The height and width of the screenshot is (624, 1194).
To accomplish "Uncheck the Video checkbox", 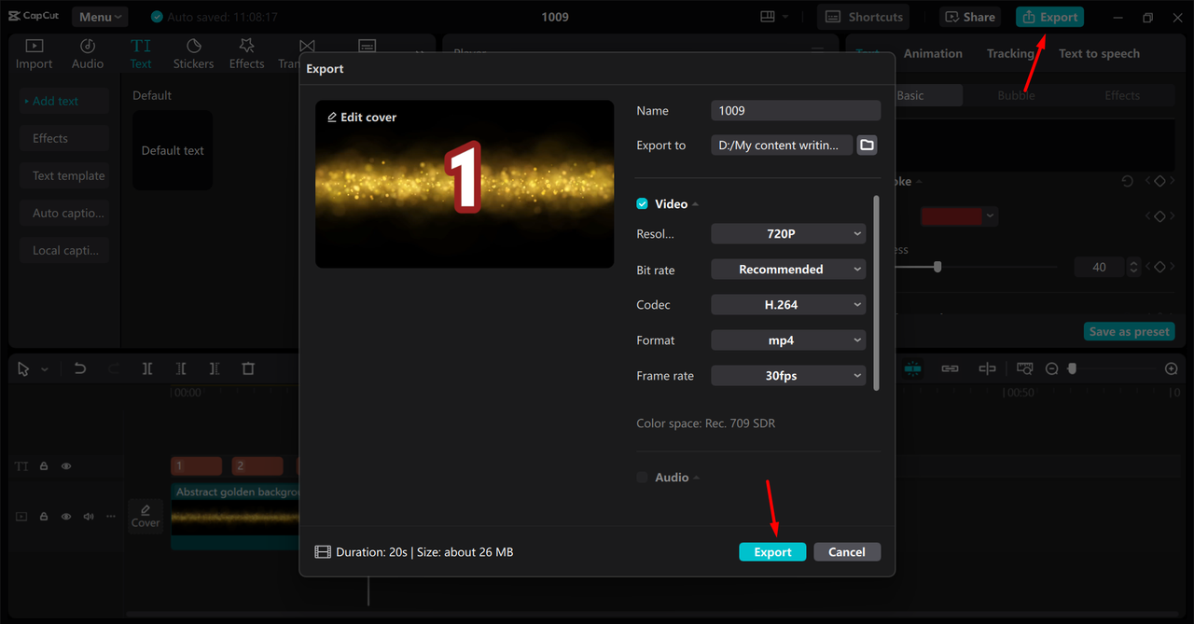I will (642, 203).
